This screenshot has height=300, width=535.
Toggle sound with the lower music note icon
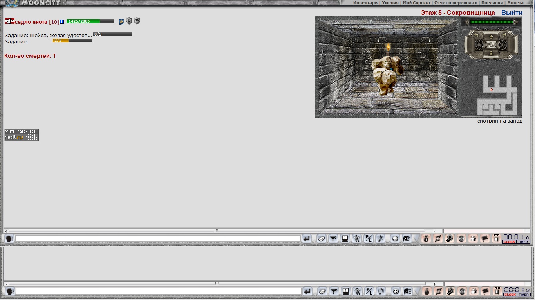pyautogui.click(x=381, y=291)
